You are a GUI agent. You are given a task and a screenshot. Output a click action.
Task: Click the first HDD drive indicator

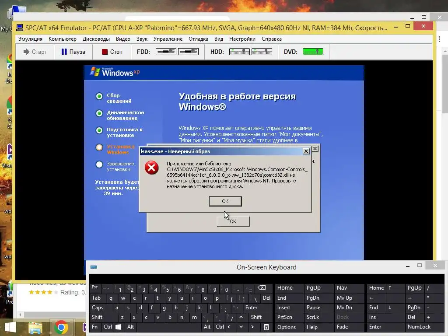pyautogui.click(x=239, y=52)
